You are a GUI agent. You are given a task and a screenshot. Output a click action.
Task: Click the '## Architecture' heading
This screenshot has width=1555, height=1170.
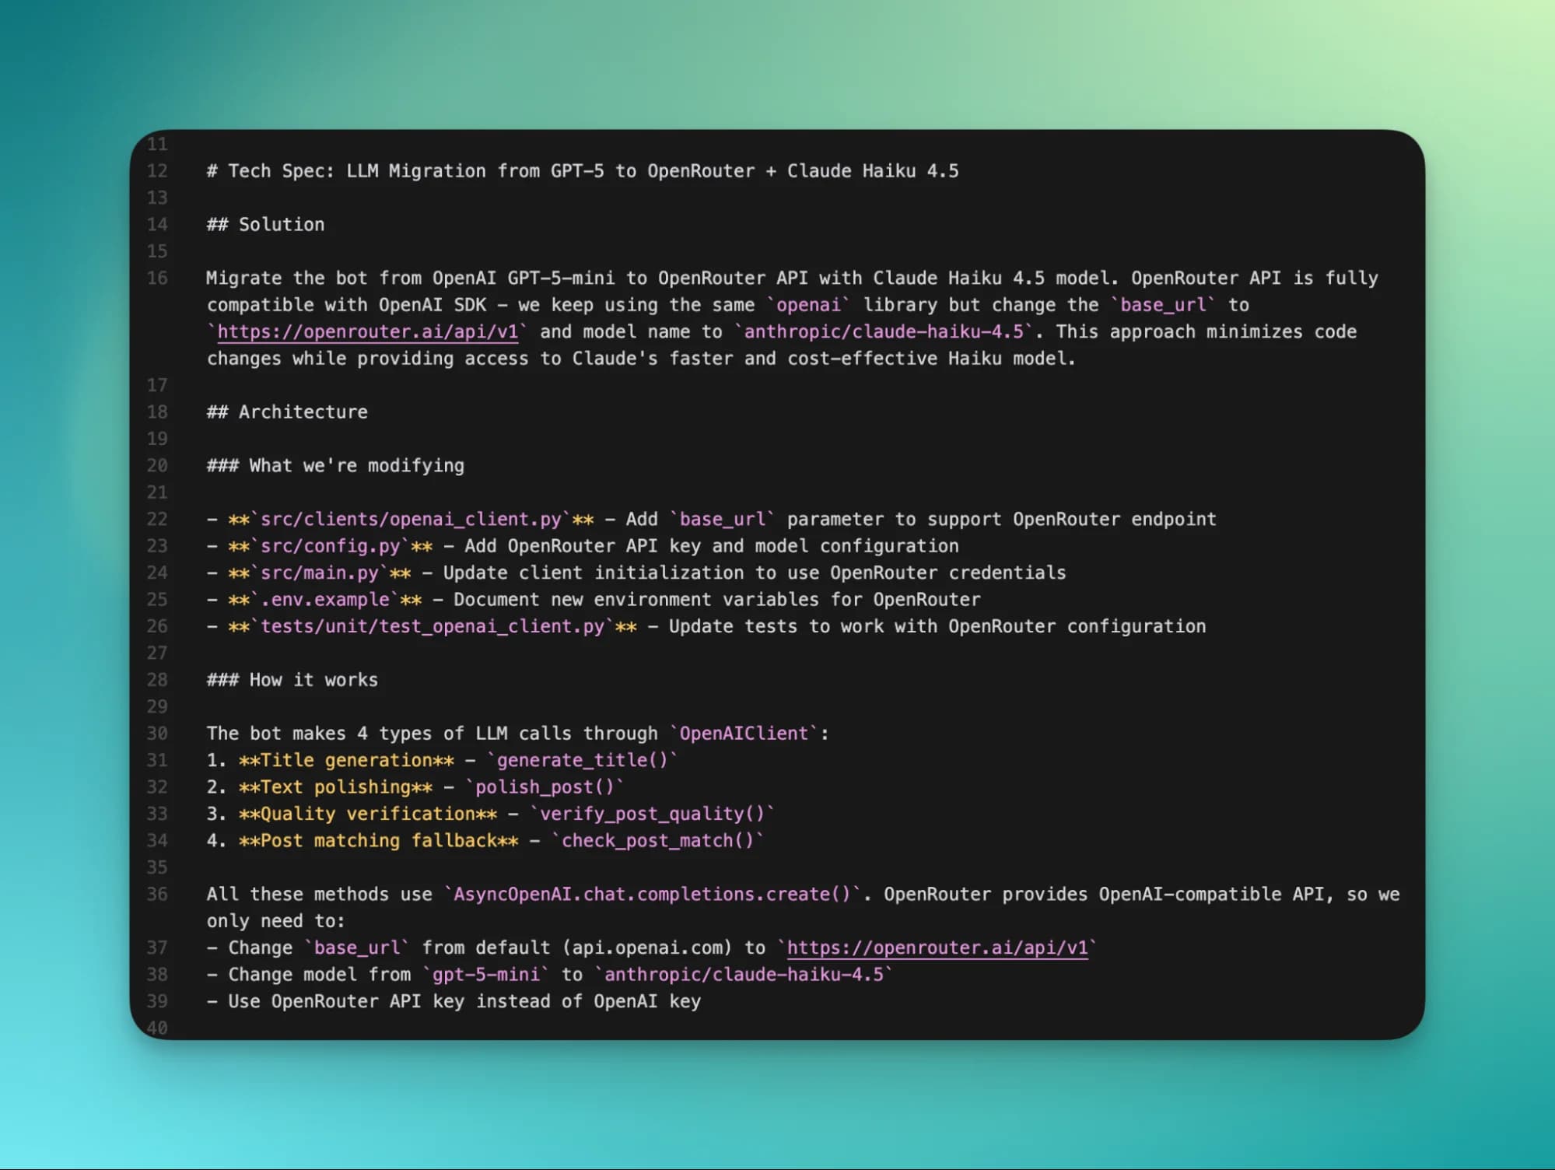point(287,412)
